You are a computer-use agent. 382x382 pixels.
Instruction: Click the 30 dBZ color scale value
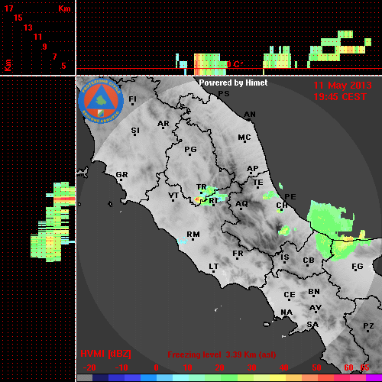(x=251, y=367)
